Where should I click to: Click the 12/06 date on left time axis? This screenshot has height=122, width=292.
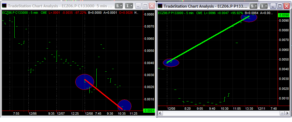tap(33, 114)
